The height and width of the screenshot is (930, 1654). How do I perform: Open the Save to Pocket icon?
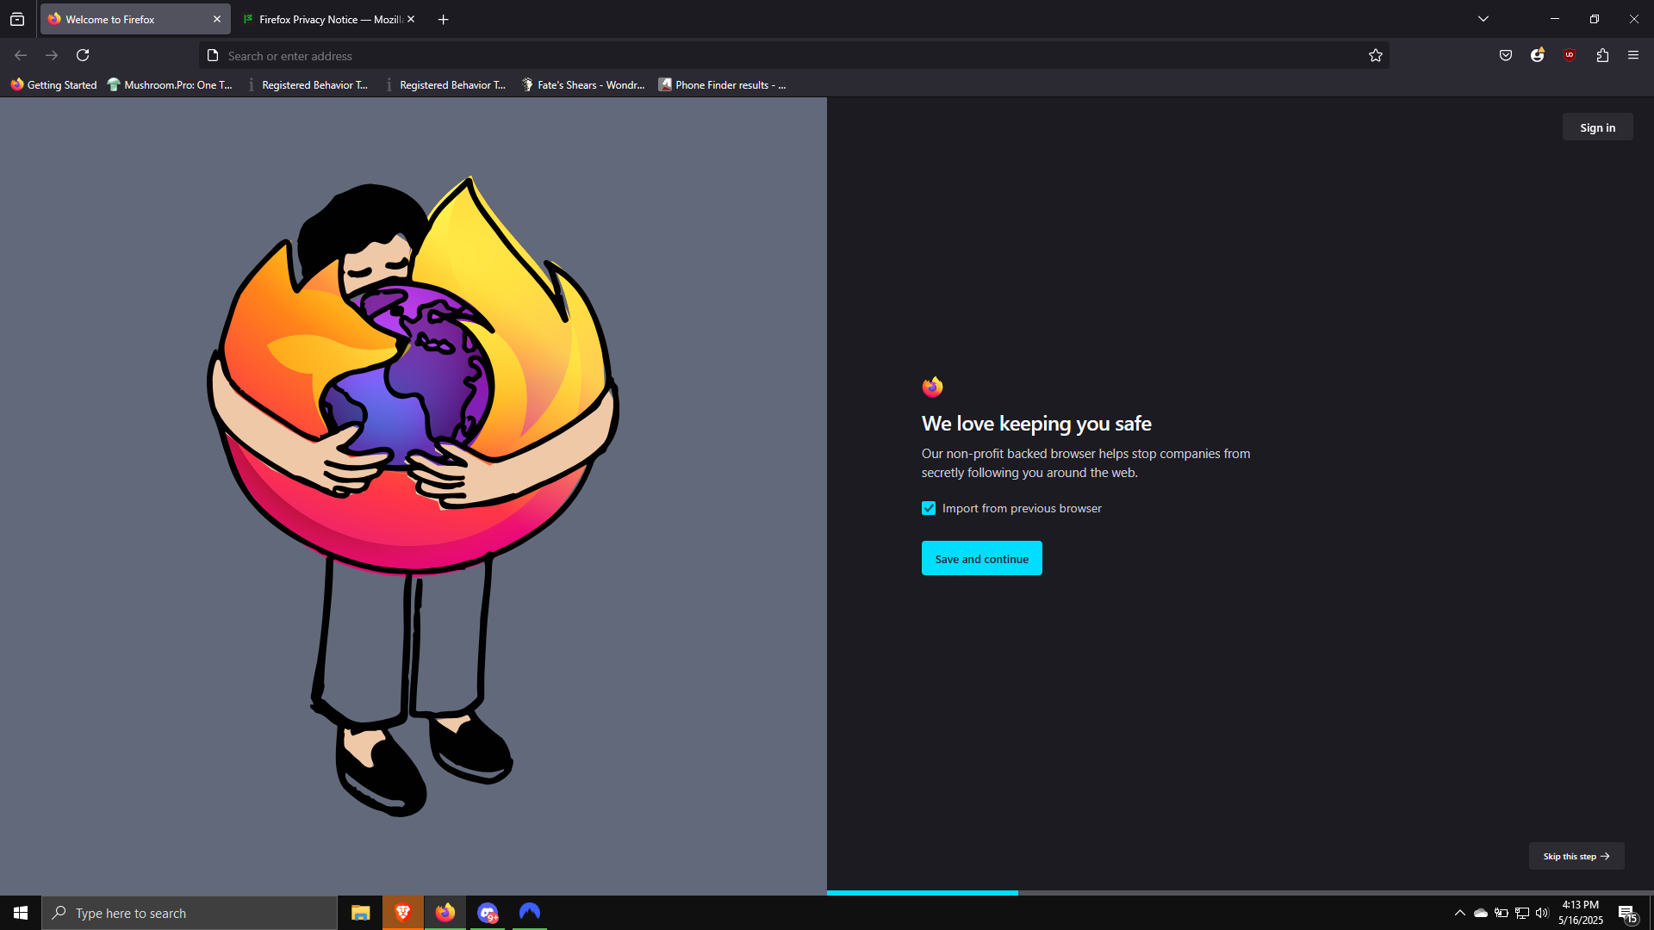coord(1505,55)
